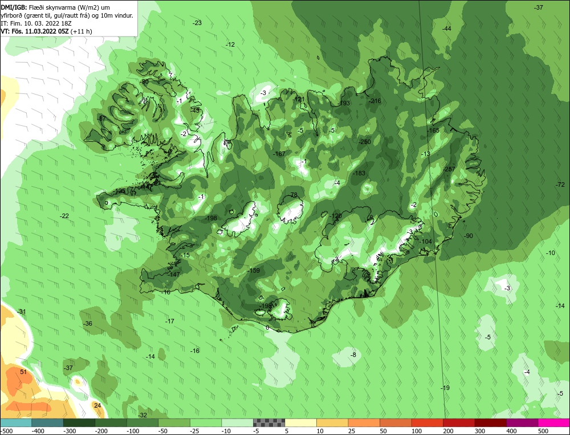570x435 pixels.
Task: Click the '-500' legend label
Action: [6, 431]
